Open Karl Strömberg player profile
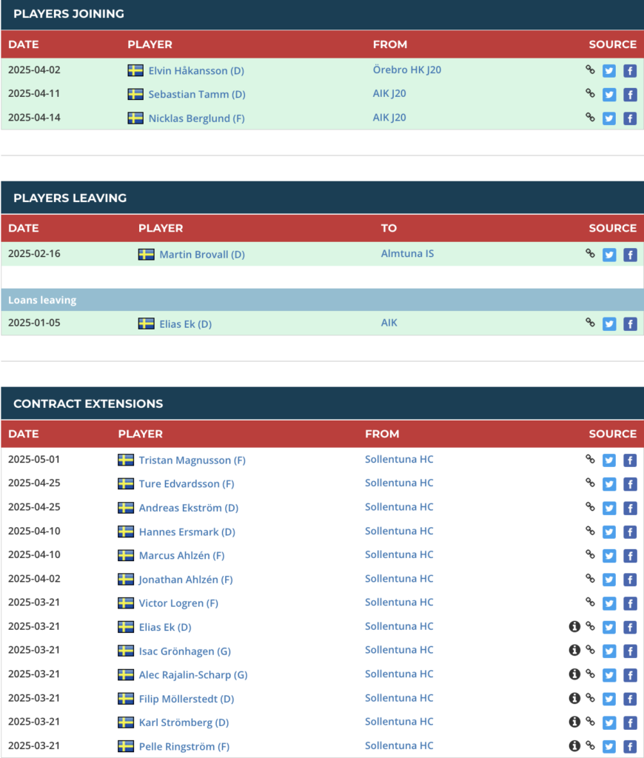The image size is (644, 758). tap(184, 722)
